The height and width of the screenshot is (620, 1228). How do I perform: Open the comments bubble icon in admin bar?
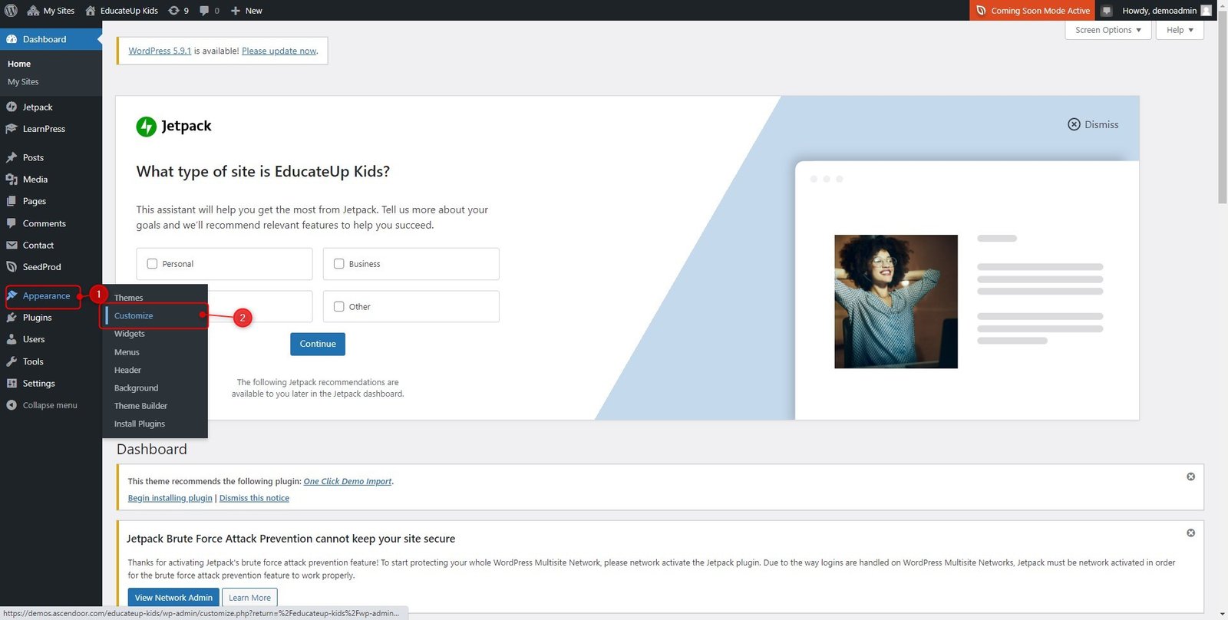(204, 11)
